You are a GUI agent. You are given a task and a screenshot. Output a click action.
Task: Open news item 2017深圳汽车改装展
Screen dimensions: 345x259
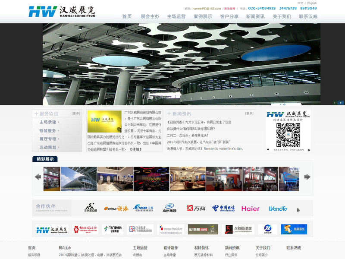(198, 142)
